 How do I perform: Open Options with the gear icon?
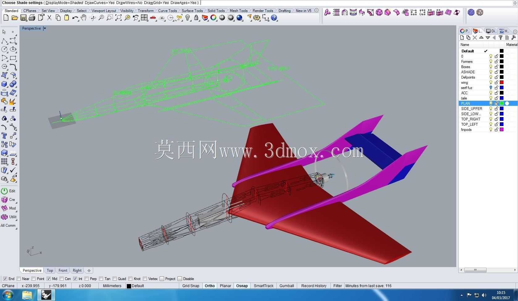257,18
